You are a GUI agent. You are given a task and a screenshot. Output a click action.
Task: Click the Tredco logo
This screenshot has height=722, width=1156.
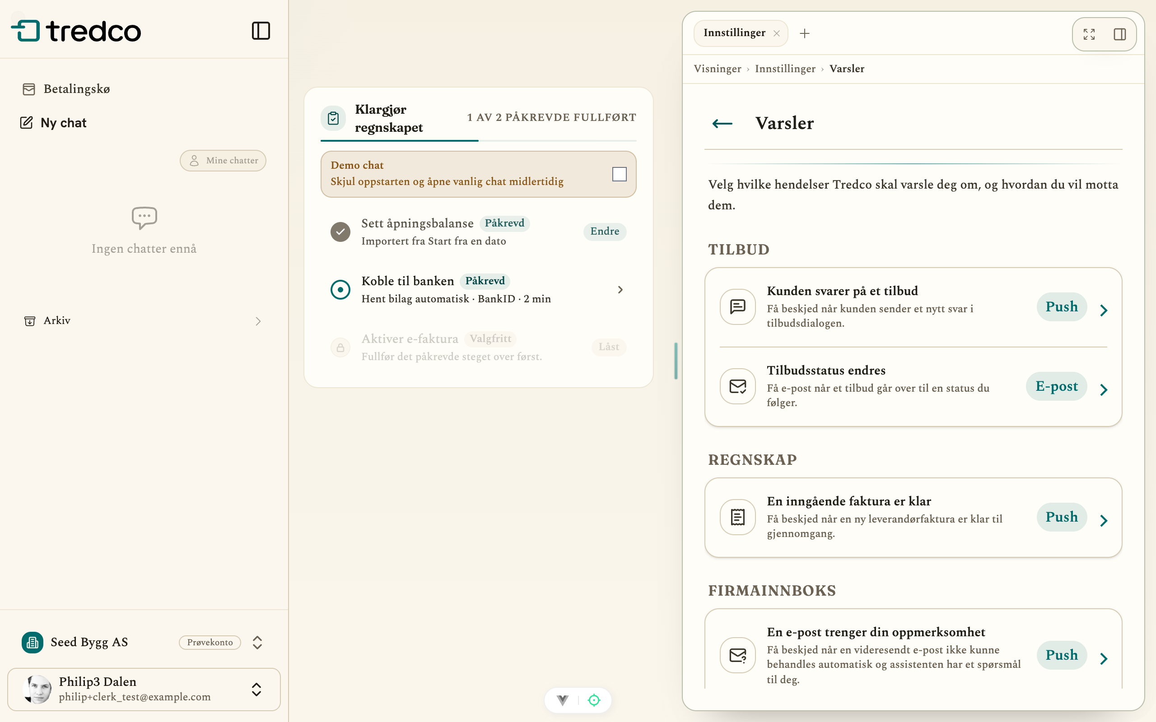(76, 31)
